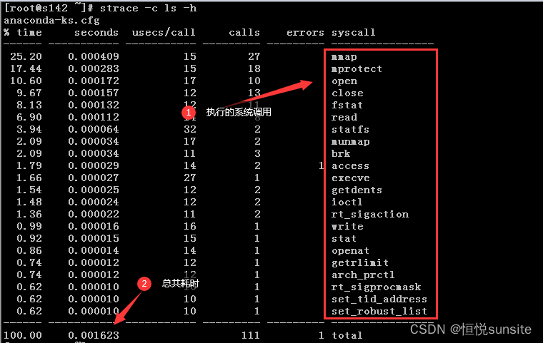Select the 'open' syscall name

tap(344, 81)
